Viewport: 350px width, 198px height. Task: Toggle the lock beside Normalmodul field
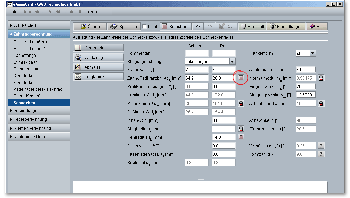(321, 78)
